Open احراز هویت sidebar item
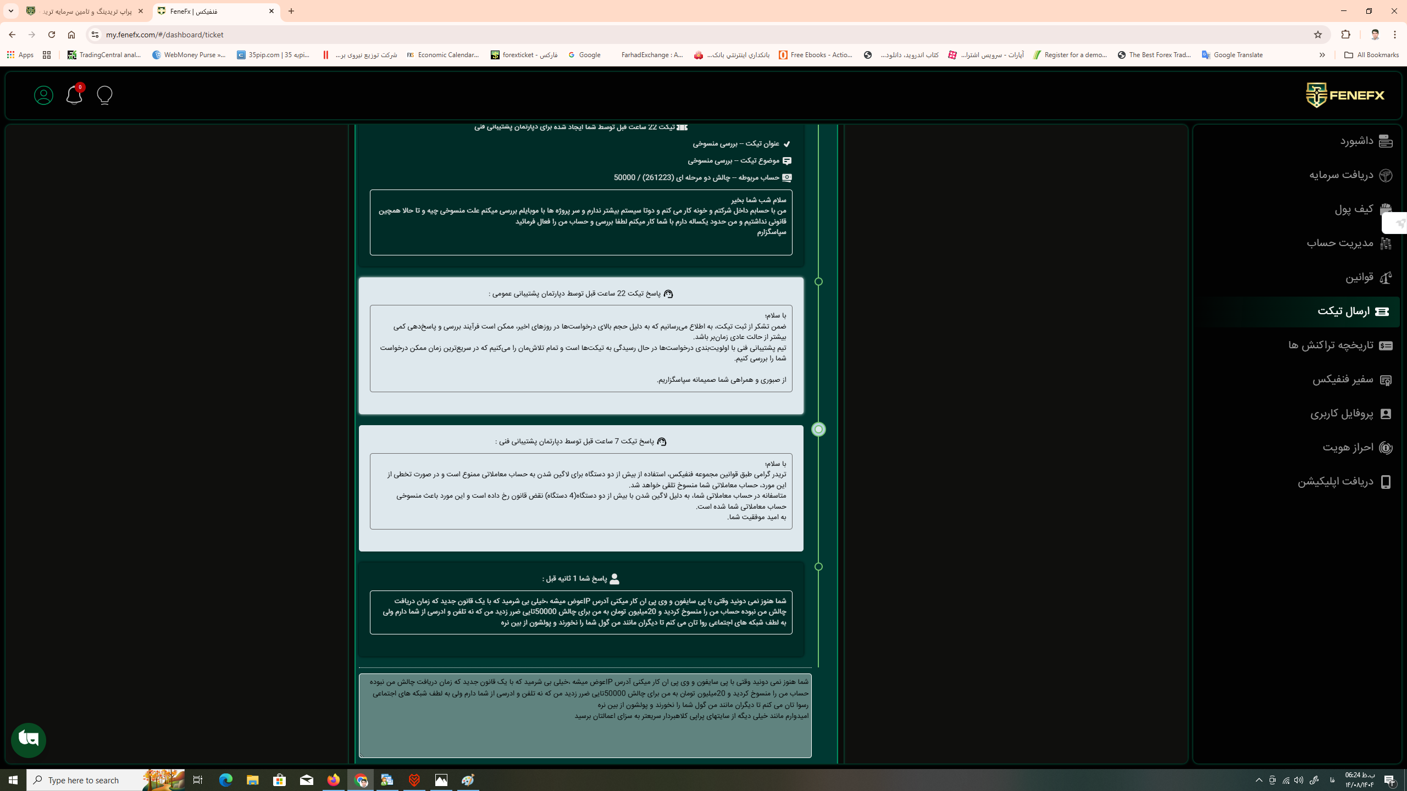Viewport: 1407px width, 791px height. pos(1348,448)
